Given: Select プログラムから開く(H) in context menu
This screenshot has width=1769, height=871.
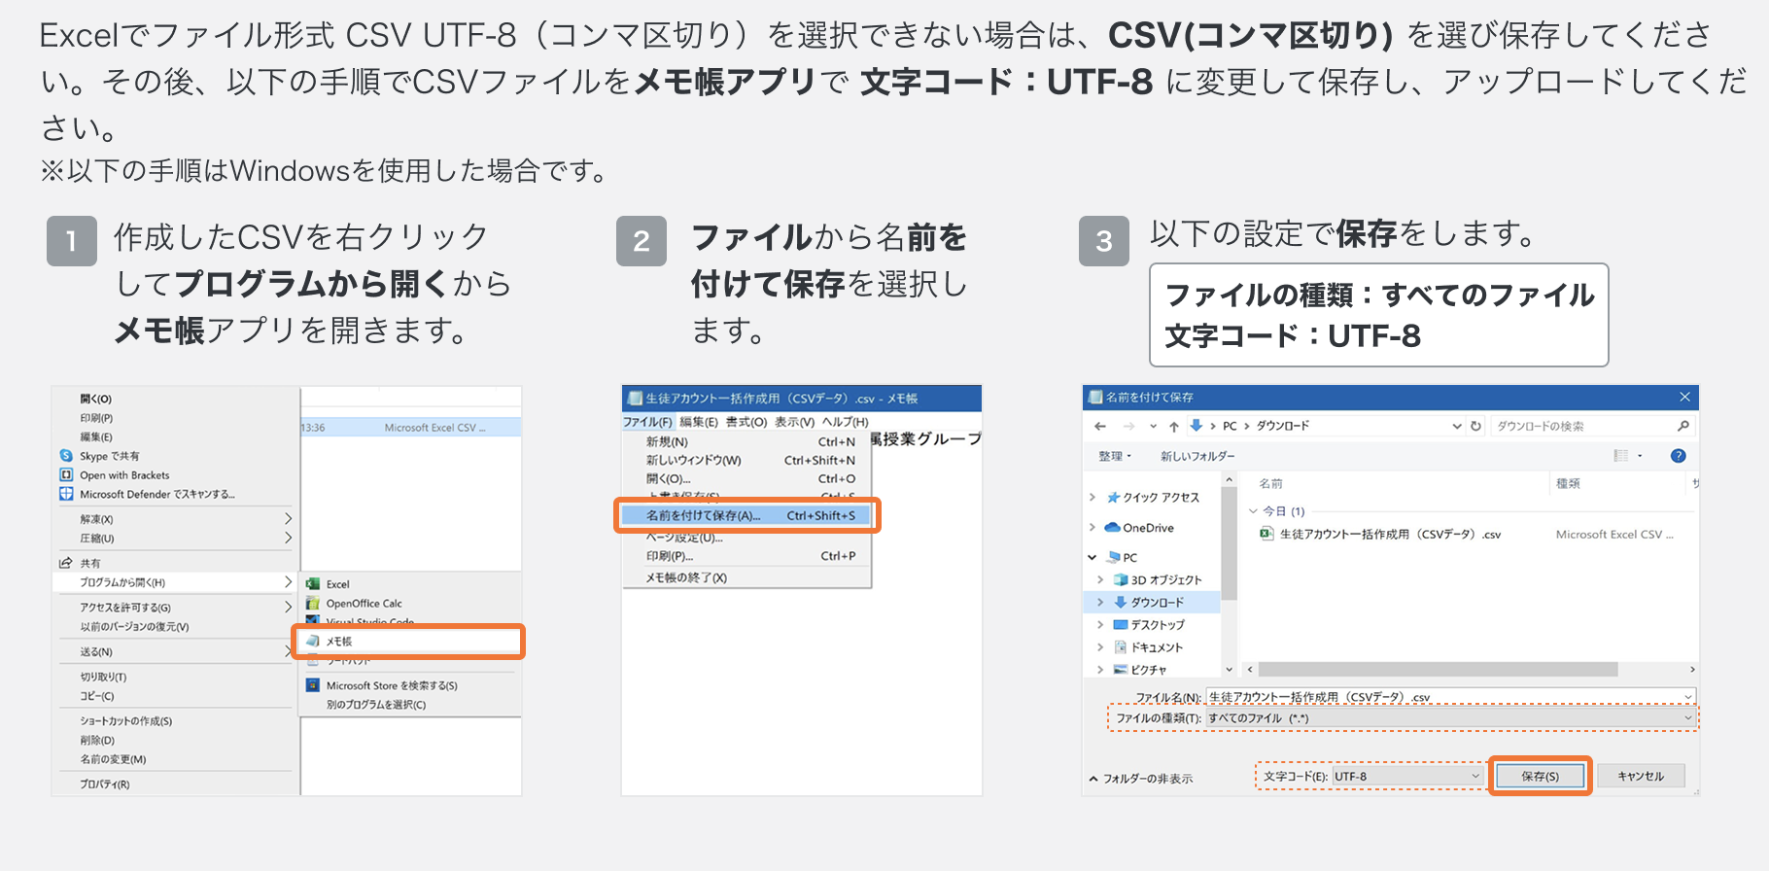Looking at the screenshot, I should click(175, 582).
